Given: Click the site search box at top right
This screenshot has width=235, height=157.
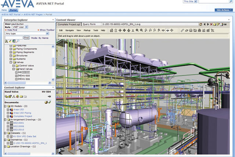Looking at the screenshot, I should pos(214,1).
